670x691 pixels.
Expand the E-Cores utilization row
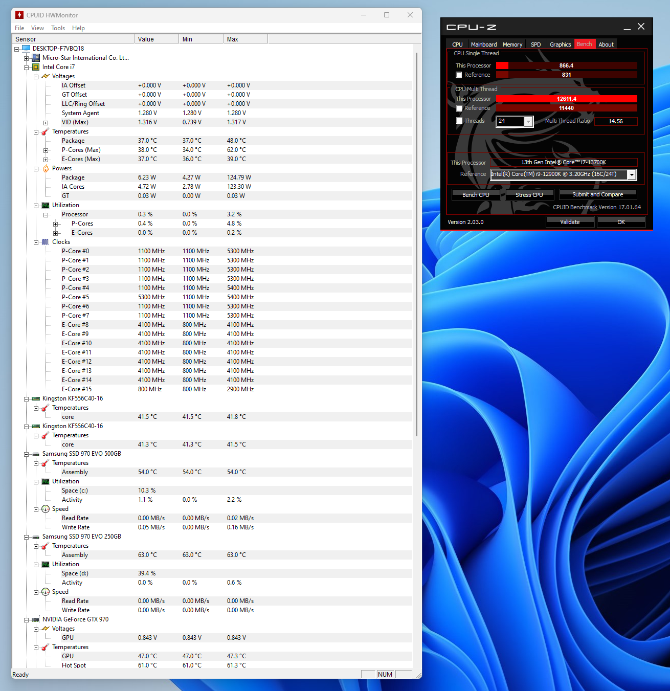point(55,233)
